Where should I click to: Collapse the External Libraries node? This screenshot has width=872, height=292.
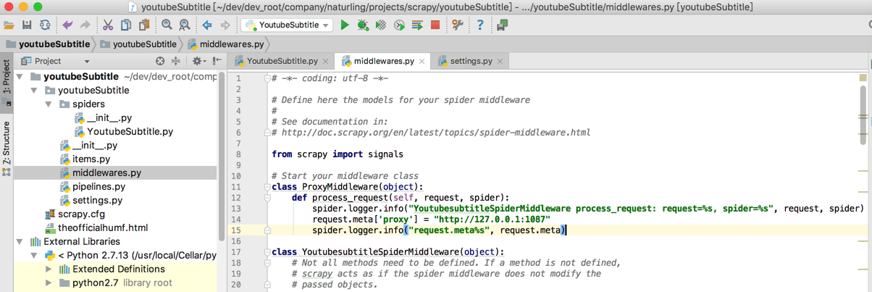coord(20,242)
